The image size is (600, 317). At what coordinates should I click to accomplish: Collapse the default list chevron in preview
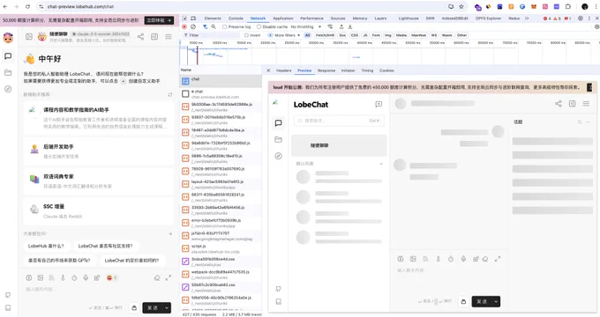(x=381, y=164)
